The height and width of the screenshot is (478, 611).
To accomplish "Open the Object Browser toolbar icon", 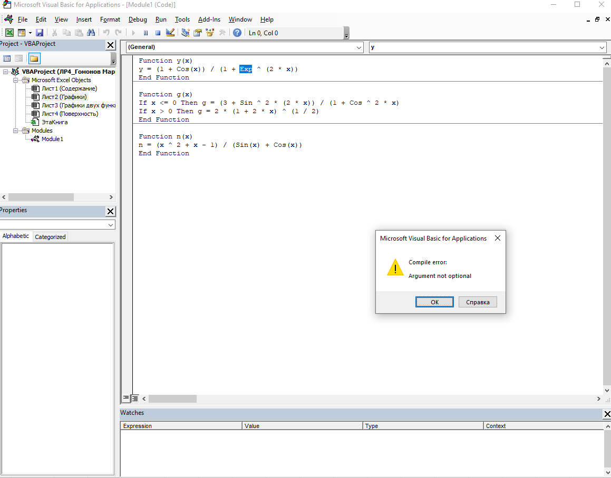I will (210, 33).
